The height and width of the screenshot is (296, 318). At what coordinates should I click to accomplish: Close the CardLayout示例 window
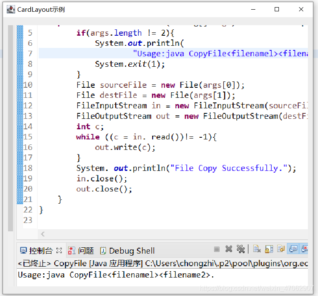point(301,10)
